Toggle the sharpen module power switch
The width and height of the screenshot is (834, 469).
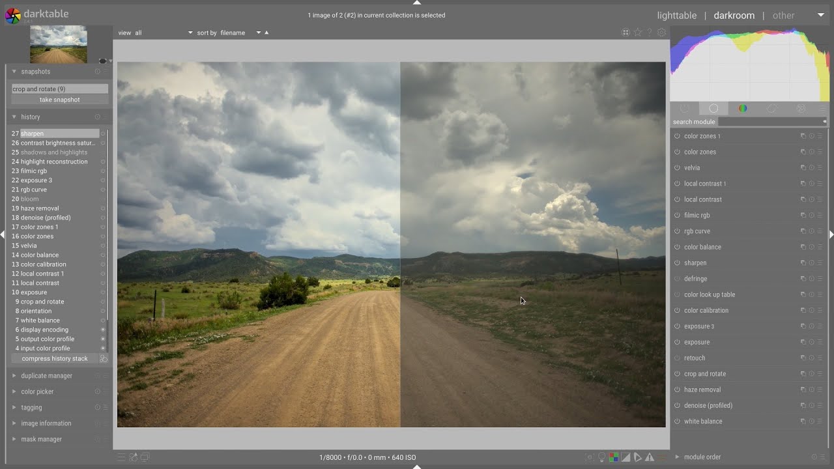click(678, 263)
